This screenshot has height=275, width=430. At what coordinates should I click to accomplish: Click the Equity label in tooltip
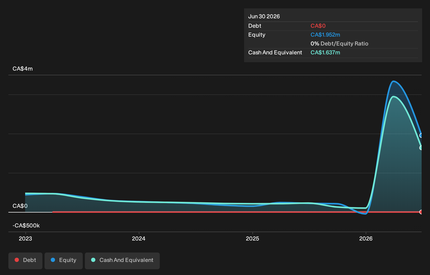click(257, 35)
